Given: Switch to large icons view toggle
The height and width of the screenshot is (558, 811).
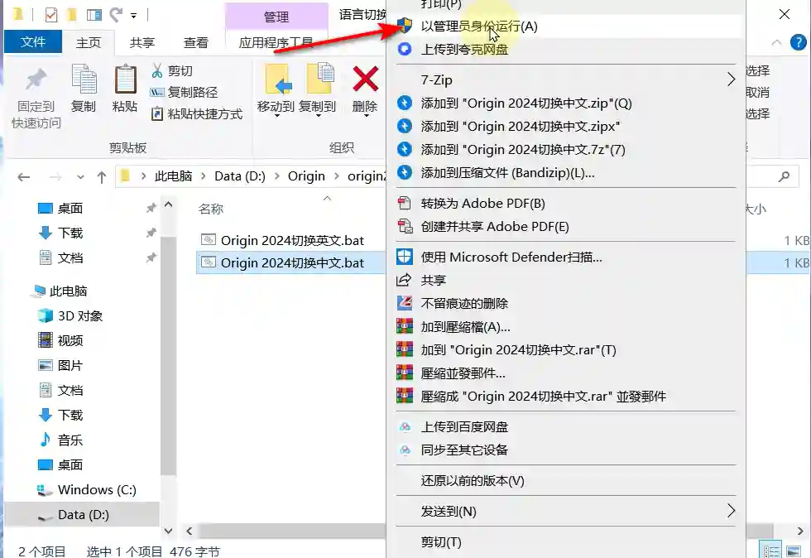Looking at the screenshot, I should click(x=794, y=551).
